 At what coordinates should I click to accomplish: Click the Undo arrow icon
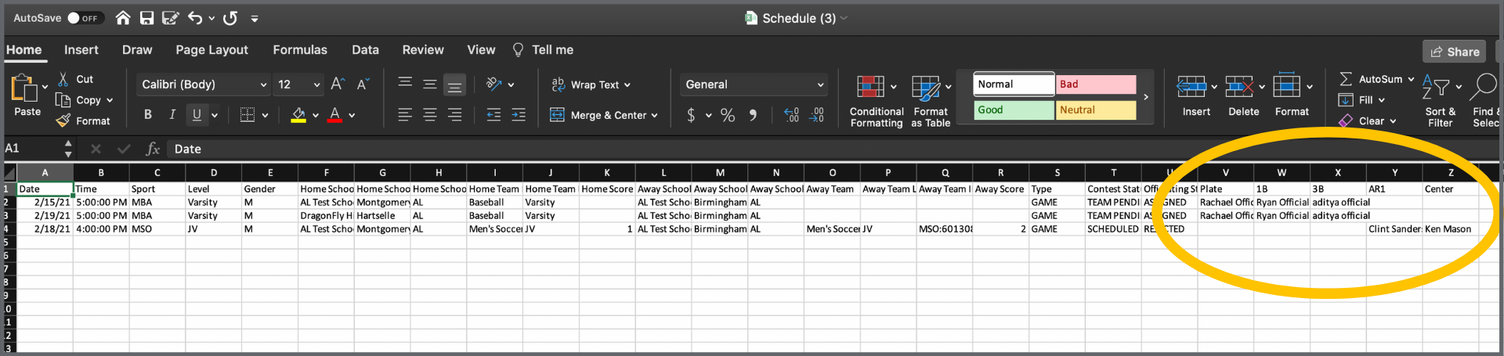[195, 18]
